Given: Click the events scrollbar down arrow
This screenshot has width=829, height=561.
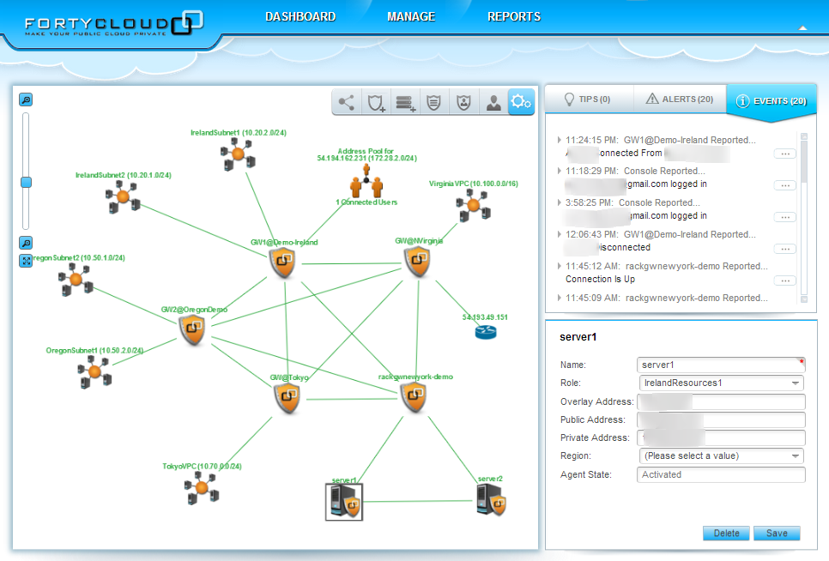Looking at the screenshot, I should click(x=804, y=299).
